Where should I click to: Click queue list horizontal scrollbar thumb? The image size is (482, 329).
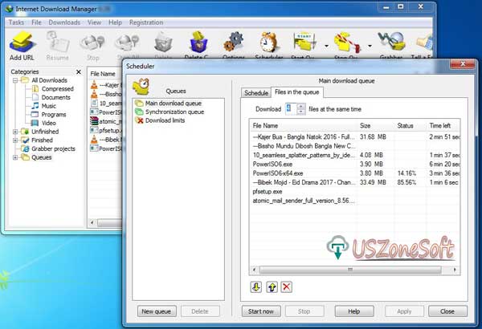pyautogui.click(x=350, y=270)
